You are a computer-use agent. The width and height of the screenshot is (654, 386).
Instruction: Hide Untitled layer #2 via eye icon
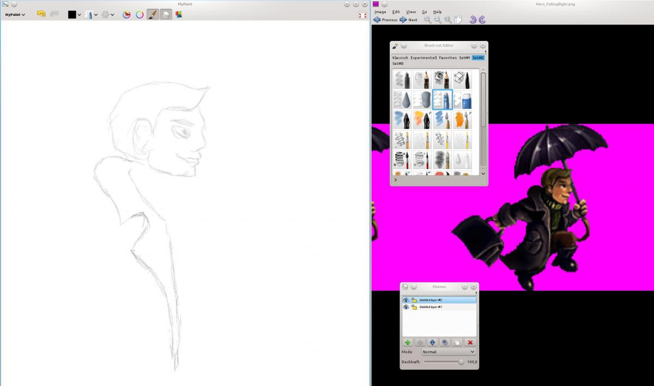pyautogui.click(x=406, y=300)
